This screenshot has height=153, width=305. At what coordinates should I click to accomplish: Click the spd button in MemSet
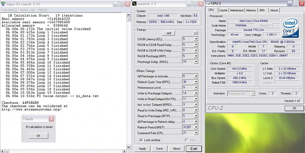(169, 33)
